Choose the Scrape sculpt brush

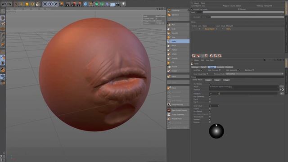[178, 71]
